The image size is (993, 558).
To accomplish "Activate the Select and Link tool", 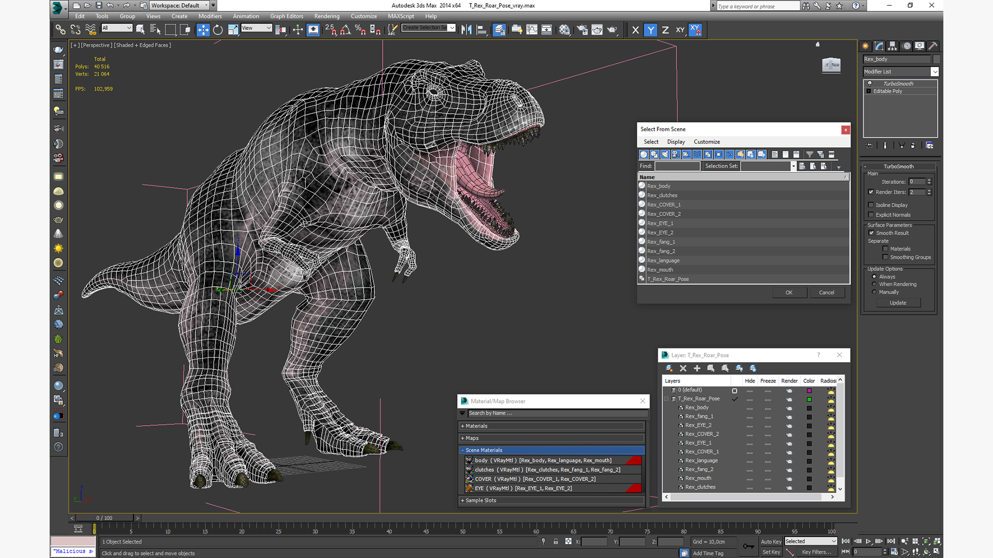I will click(x=61, y=30).
